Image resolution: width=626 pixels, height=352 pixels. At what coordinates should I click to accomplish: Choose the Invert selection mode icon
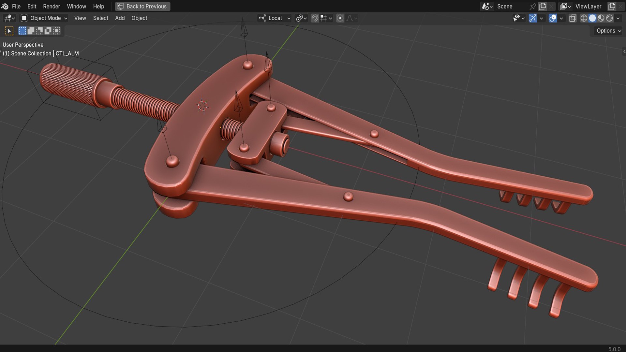(x=48, y=31)
